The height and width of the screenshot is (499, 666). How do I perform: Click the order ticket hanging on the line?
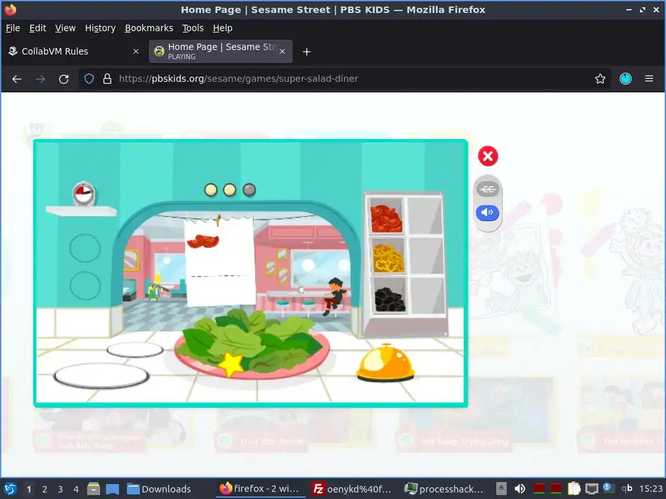220,261
